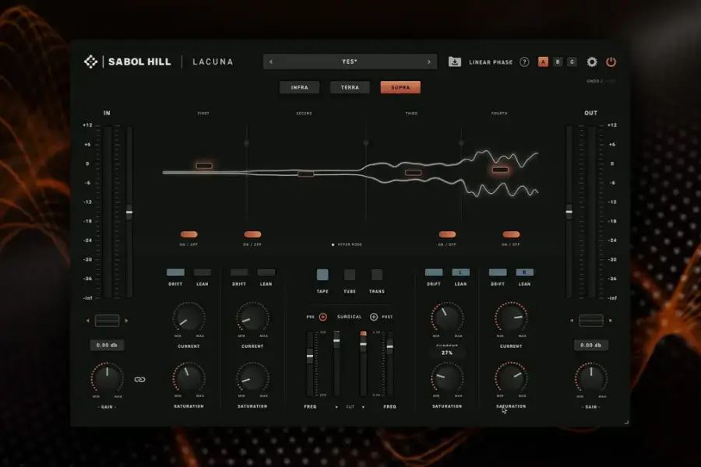The width and height of the screenshot is (701, 467).
Task: Click the second band handle on curve
Action: tap(306, 174)
